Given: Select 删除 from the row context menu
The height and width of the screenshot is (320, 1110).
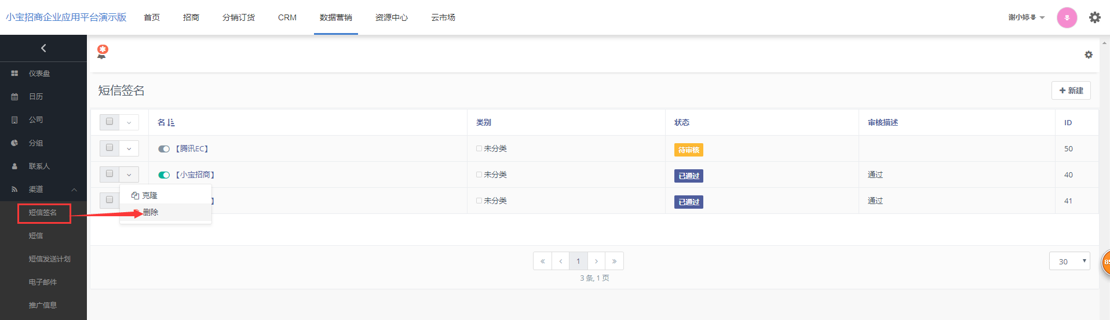Looking at the screenshot, I should [x=151, y=212].
